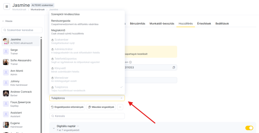
Task: Open the Munkaidő-beosztás tab
Action: pyautogui.click(x=162, y=24)
